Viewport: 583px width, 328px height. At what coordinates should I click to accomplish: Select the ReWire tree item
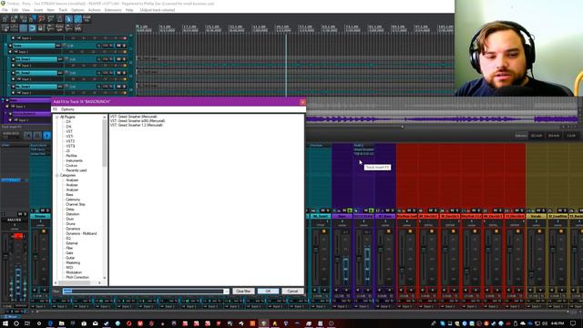tap(71, 156)
